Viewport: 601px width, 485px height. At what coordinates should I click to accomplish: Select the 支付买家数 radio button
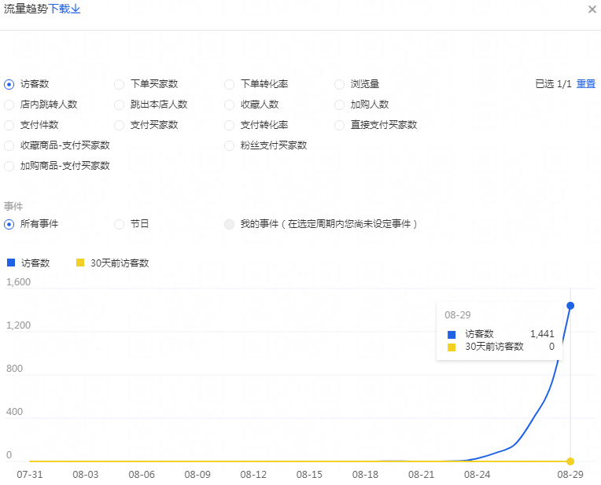120,125
